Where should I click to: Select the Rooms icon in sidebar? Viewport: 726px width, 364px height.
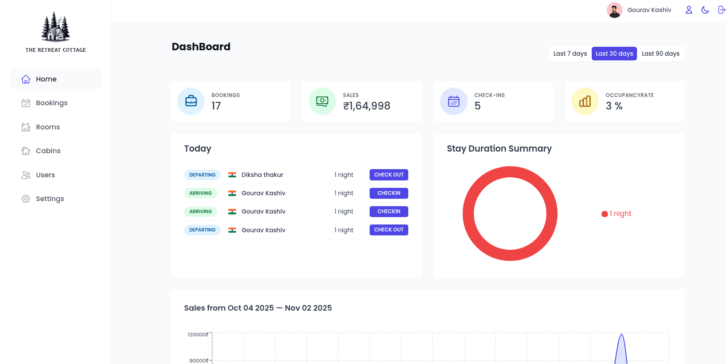point(26,127)
